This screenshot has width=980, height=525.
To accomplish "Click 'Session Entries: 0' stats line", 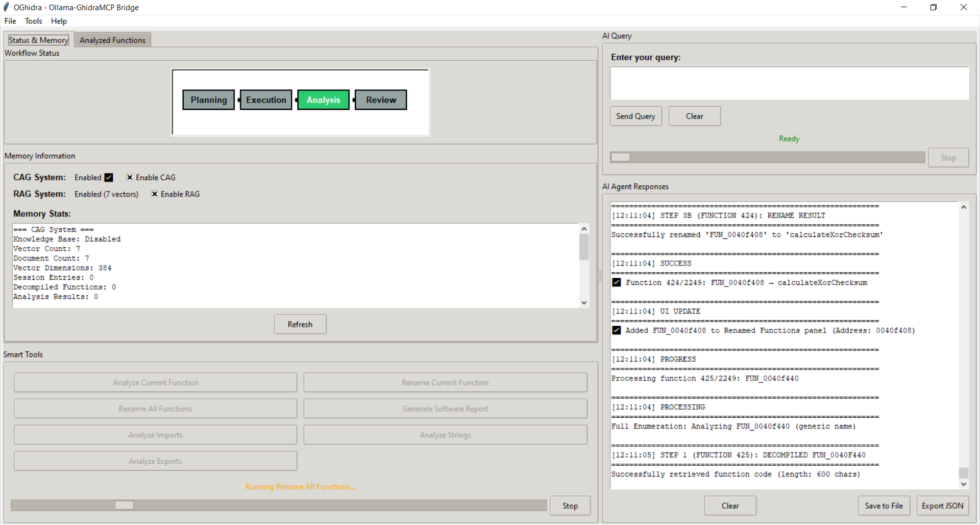I will point(54,277).
